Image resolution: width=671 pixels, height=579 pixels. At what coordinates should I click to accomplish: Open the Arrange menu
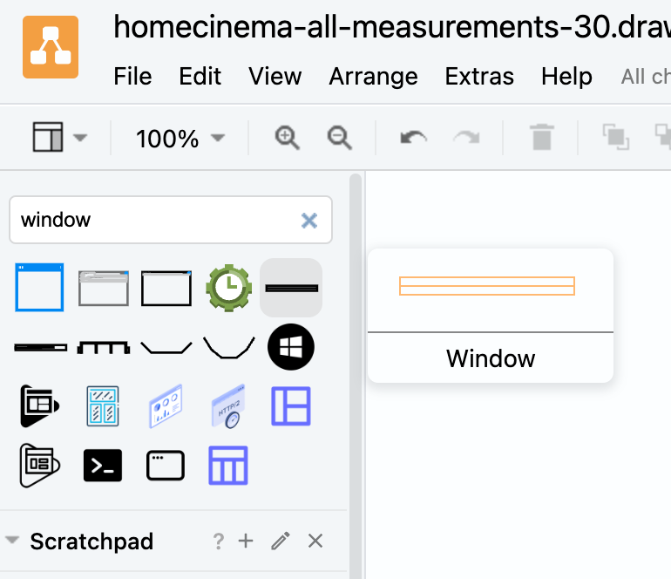tap(373, 77)
